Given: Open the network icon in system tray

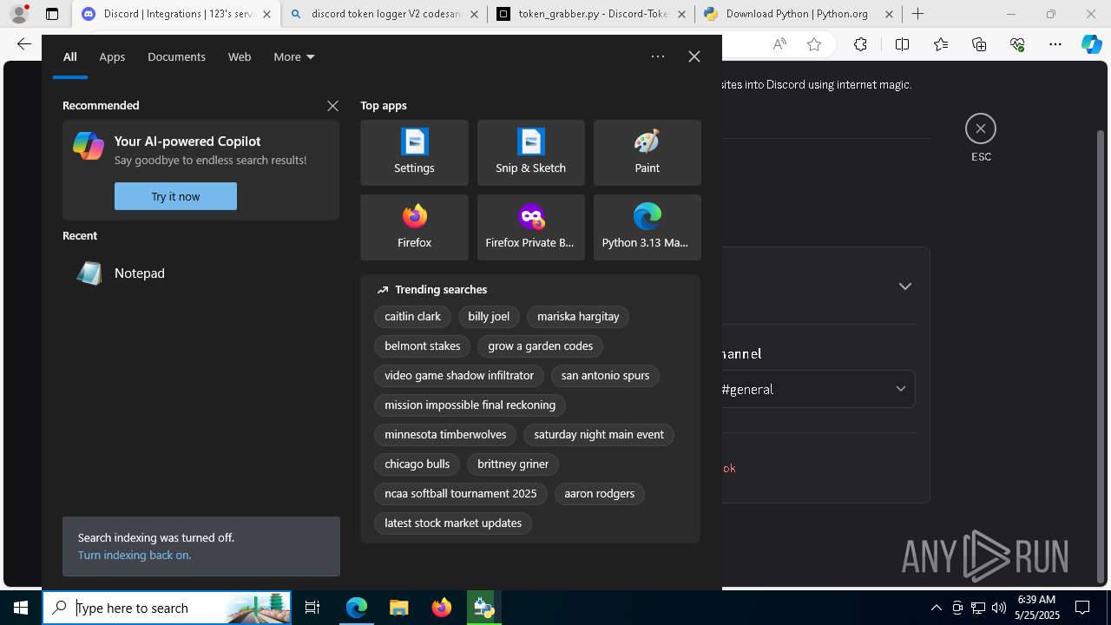Looking at the screenshot, I should (x=978, y=608).
